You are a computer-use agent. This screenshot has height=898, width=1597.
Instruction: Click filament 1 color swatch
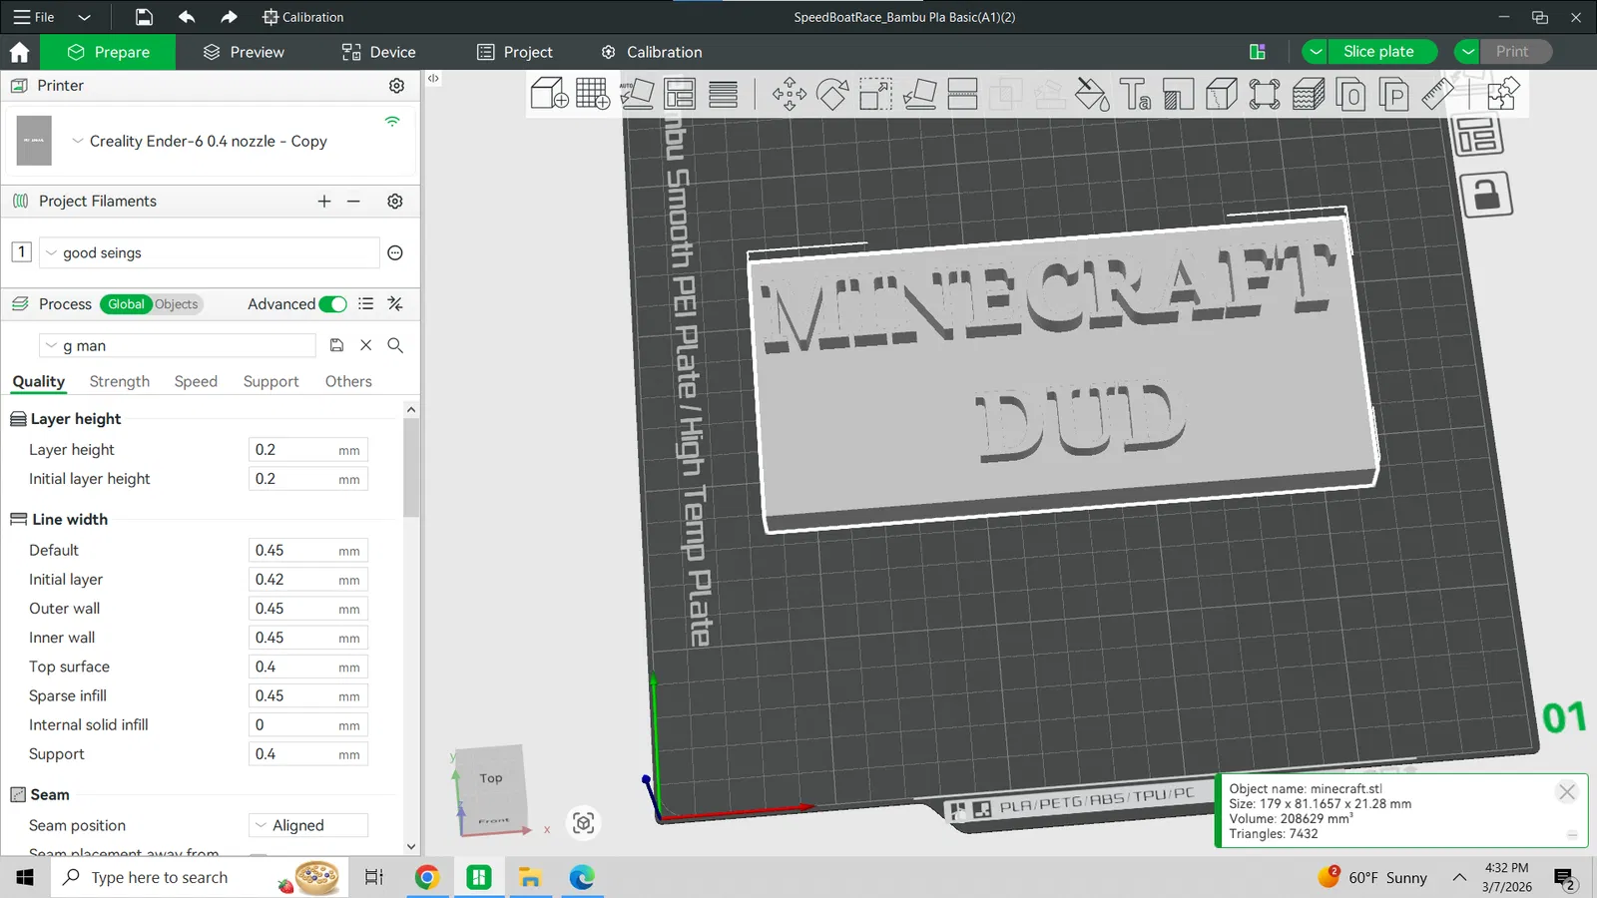tap(21, 252)
